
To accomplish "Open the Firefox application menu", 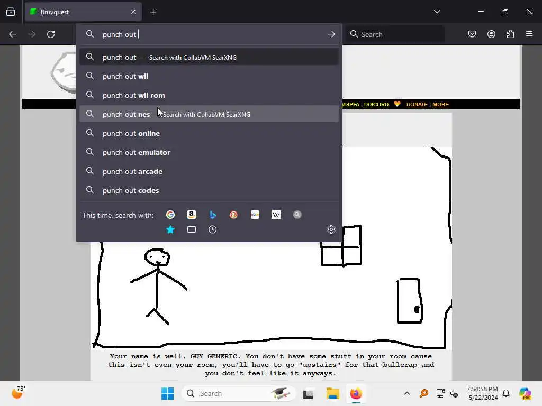I will click(x=529, y=34).
